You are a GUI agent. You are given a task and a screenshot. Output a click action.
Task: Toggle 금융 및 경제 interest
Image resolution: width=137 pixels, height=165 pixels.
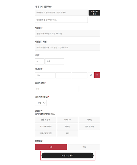point(45,120)
